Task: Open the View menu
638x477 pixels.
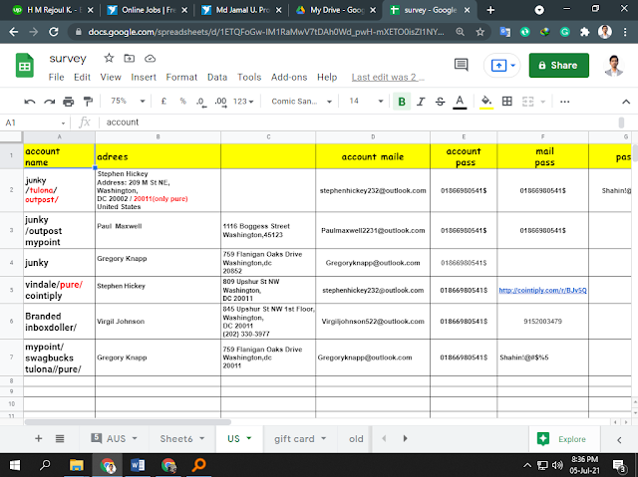Action: (x=111, y=78)
